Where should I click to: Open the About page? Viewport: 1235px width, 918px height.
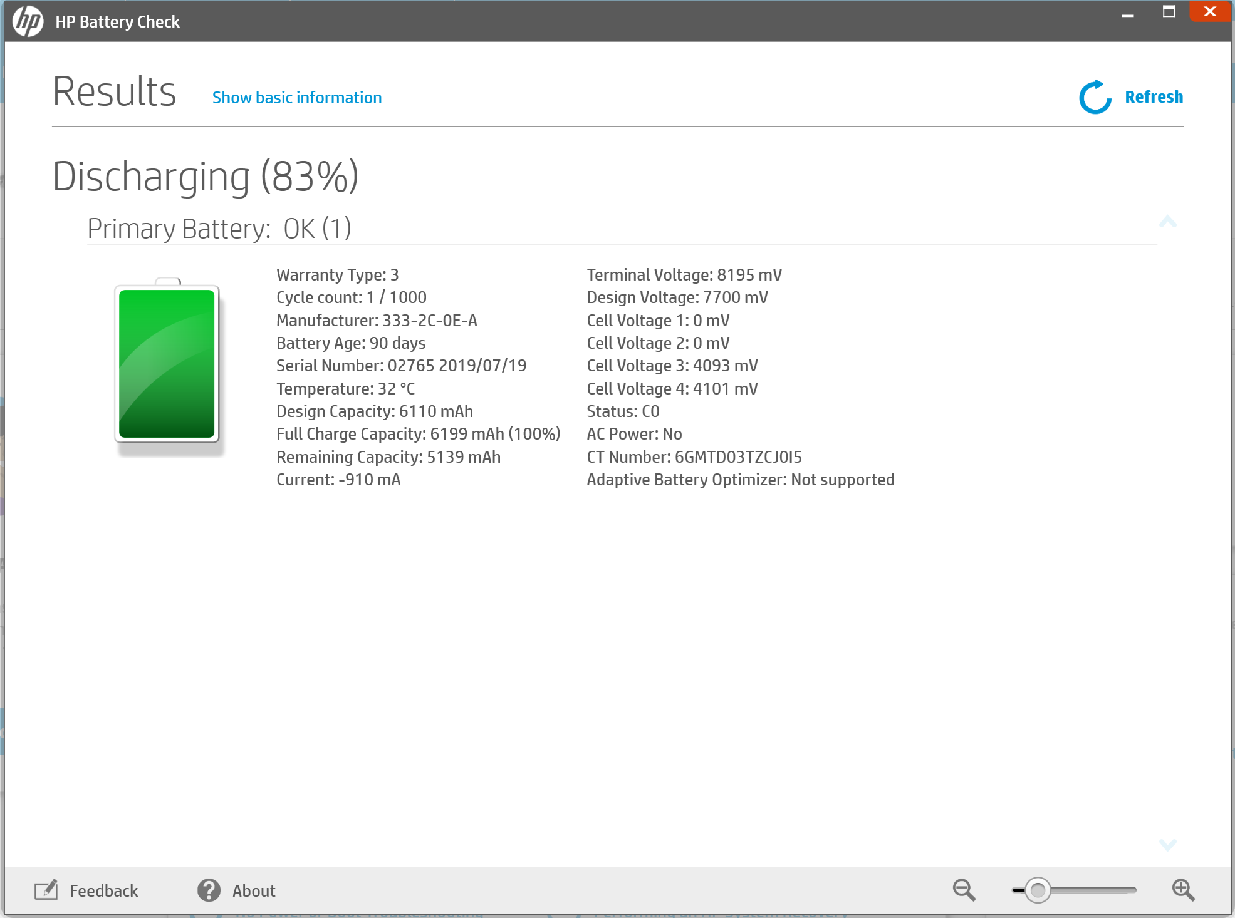pos(254,890)
